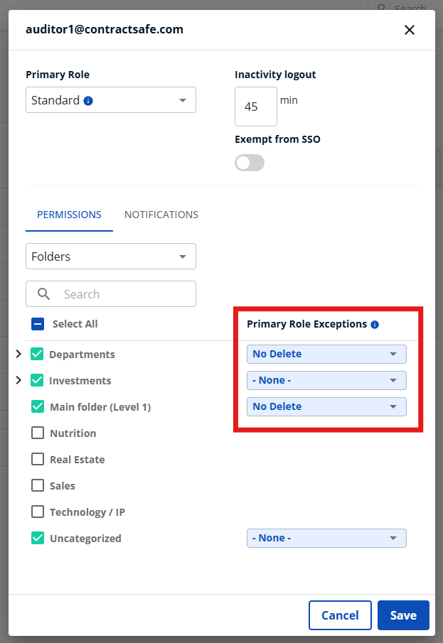Close the auditor1 user dialog
Image resolution: width=443 pixels, height=643 pixels.
pyautogui.click(x=409, y=30)
